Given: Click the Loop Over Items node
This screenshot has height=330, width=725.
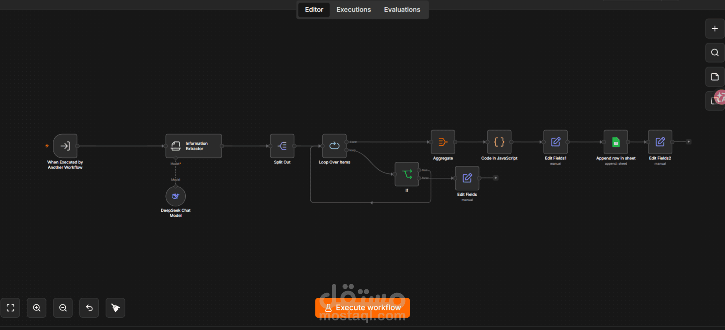Looking at the screenshot, I should tap(334, 146).
